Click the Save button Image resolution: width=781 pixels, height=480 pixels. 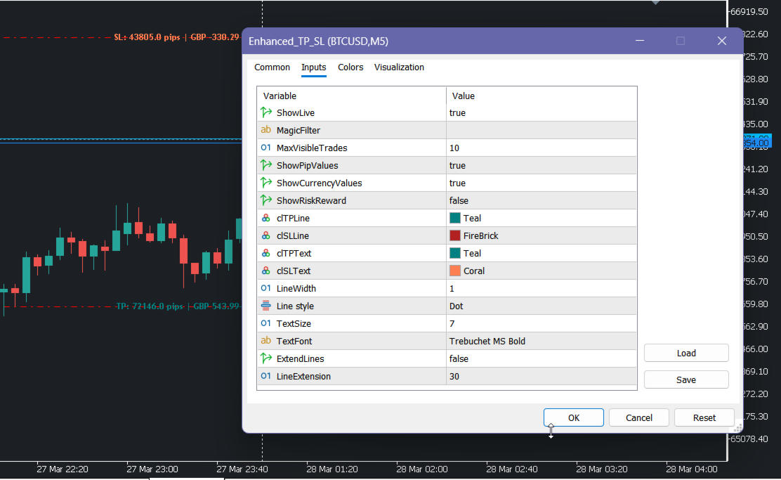click(x=686, y=380)
